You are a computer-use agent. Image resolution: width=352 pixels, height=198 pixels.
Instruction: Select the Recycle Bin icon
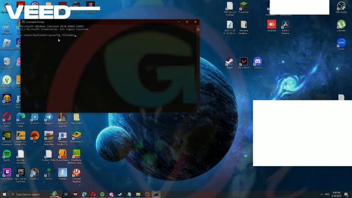7,63
